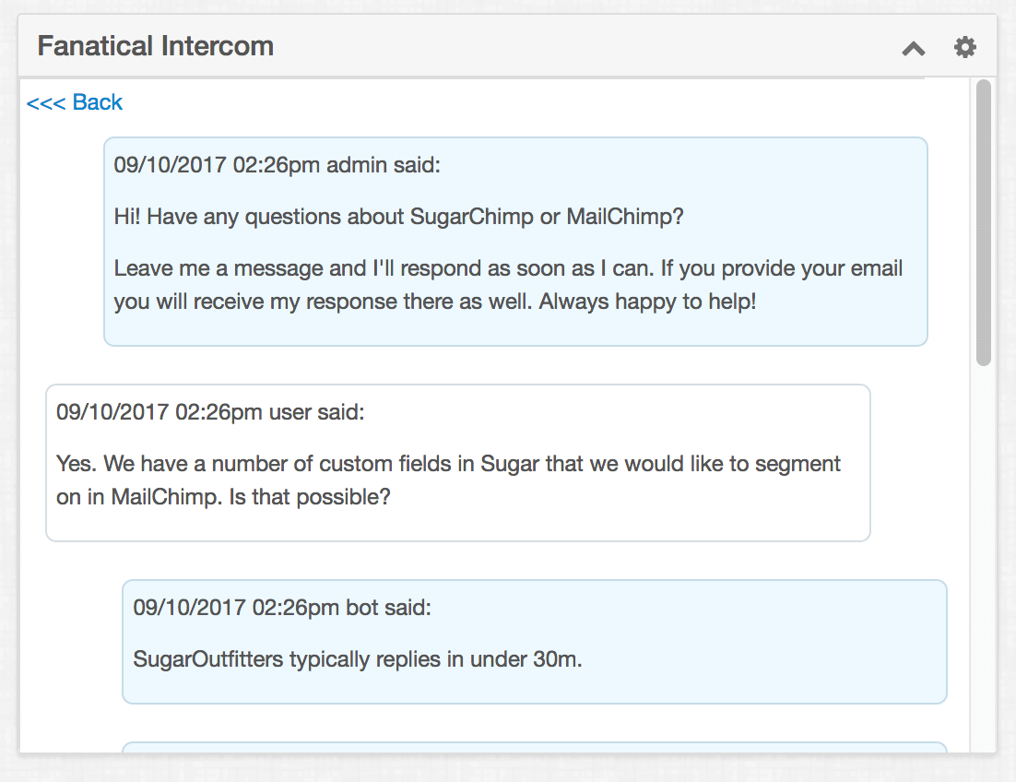This screenshot has width=1016, height=782.
Task: Open the dashlet settings gear
Action: click(x=964, y=47)
